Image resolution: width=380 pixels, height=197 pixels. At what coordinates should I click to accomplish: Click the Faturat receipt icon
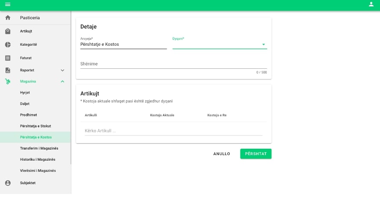[x=8, y=58]
